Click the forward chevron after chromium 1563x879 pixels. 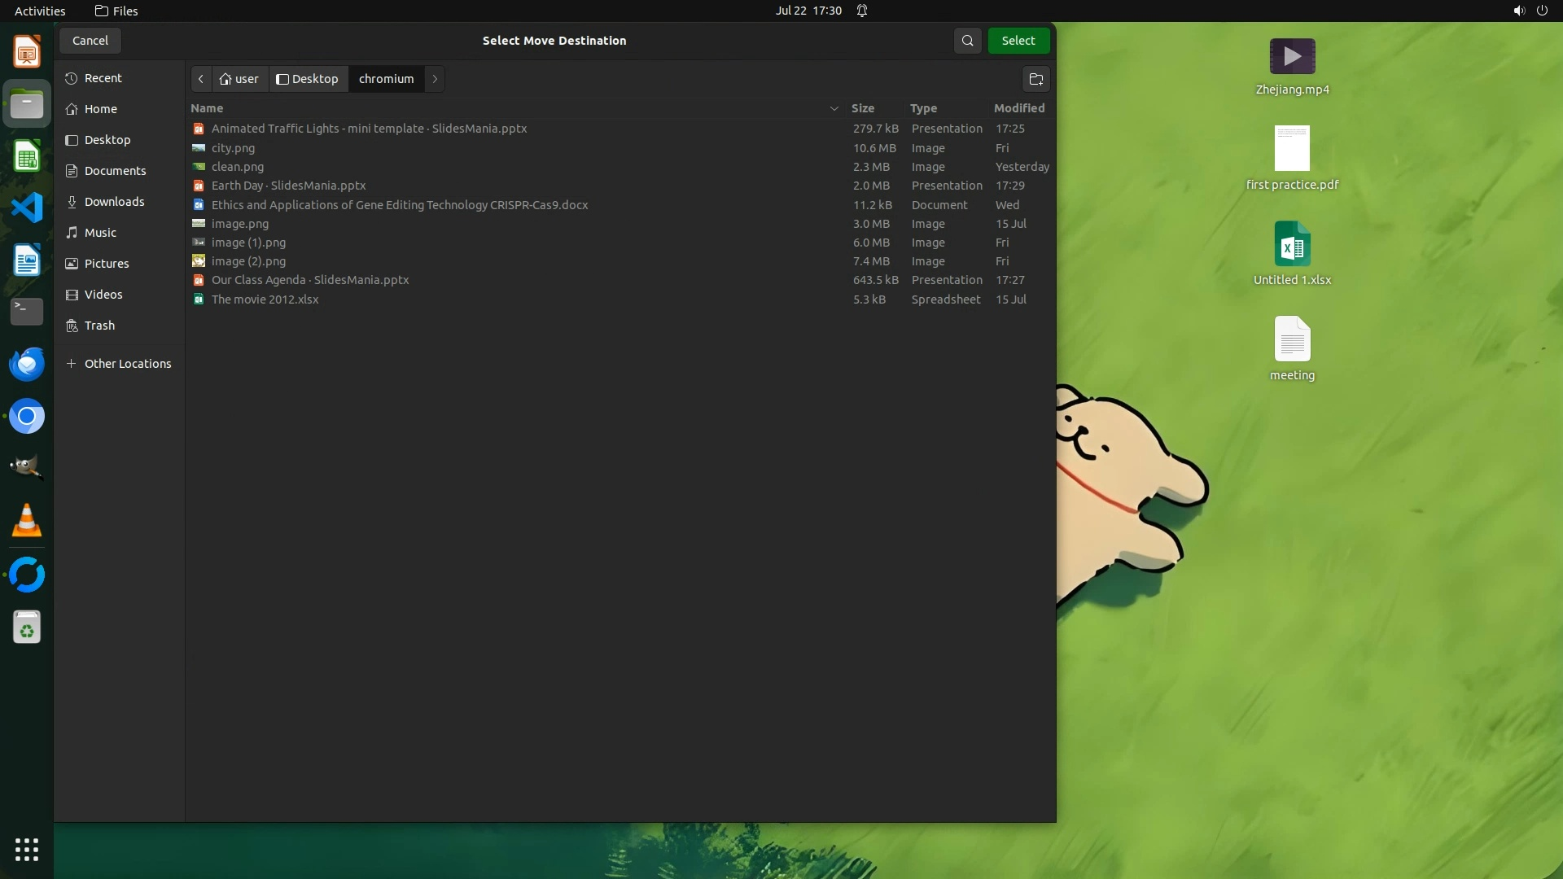(435, 79)
